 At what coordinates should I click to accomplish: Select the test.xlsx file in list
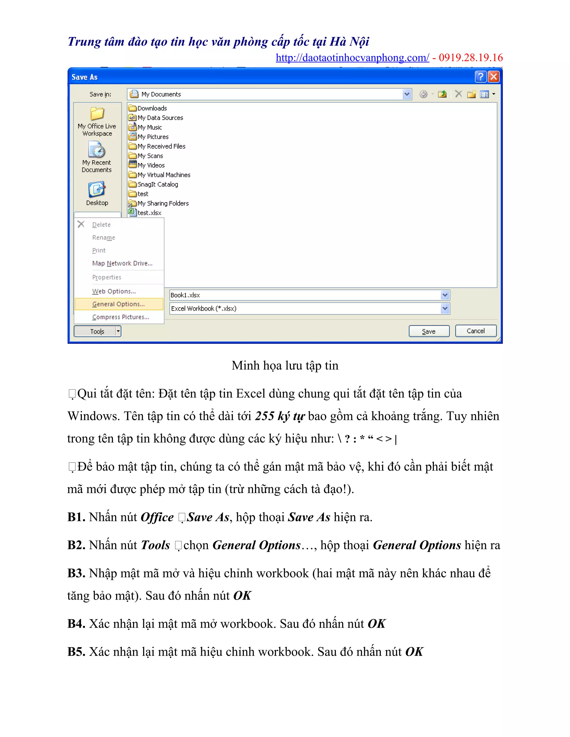point(149,213)
